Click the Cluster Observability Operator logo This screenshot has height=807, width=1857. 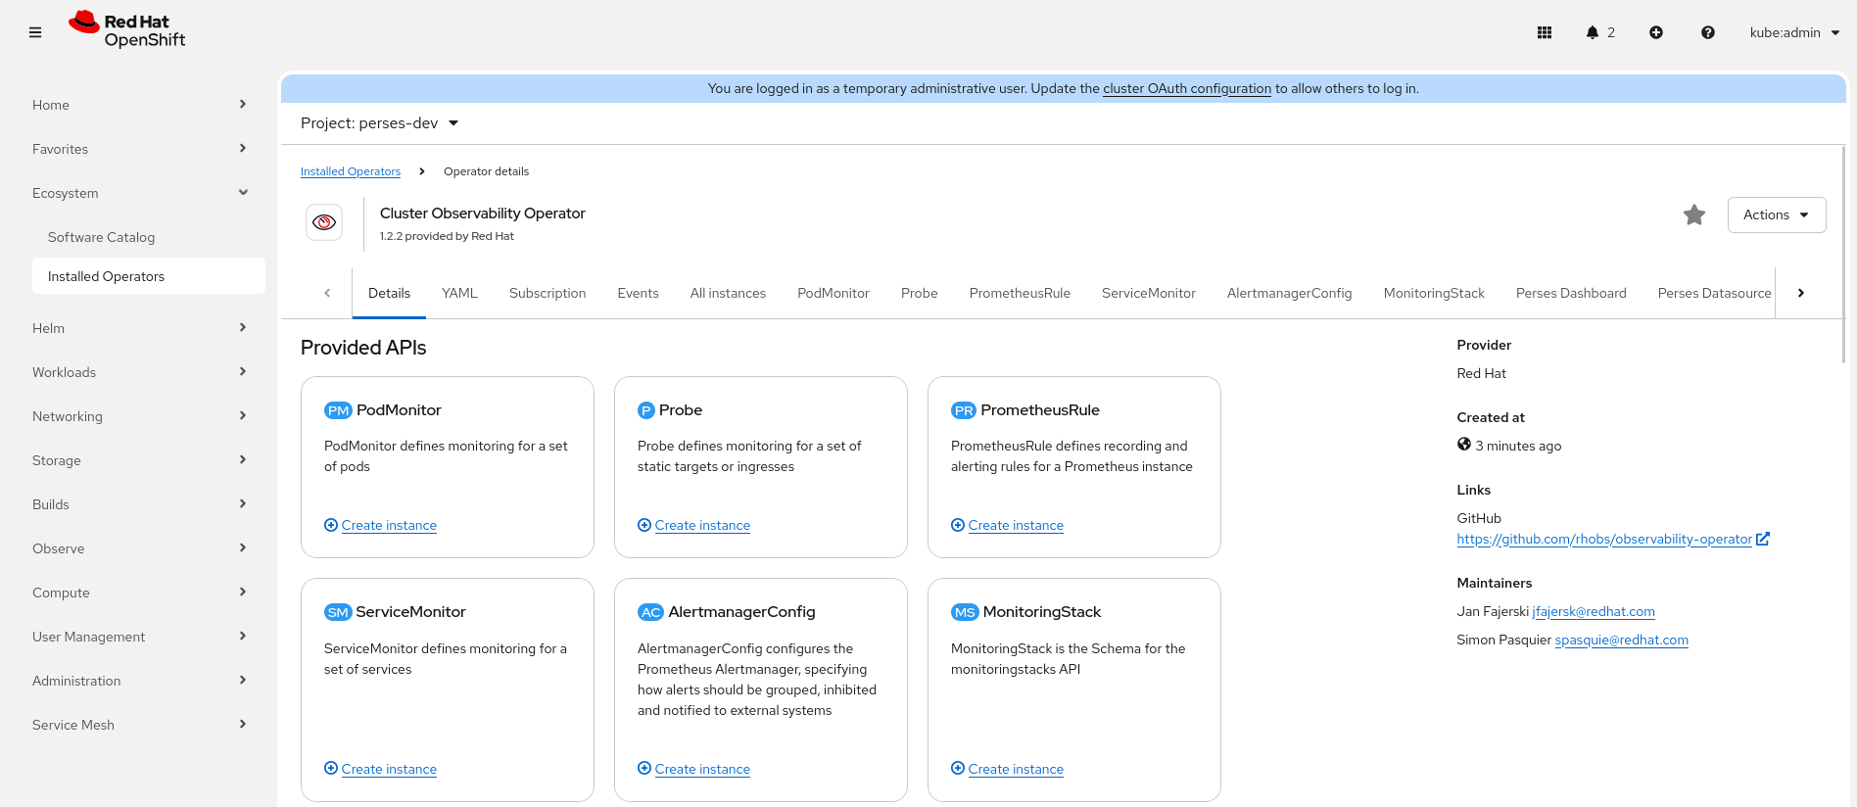324,222
